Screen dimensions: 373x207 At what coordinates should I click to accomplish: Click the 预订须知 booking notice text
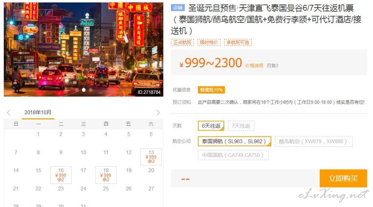tap(182, 102)
